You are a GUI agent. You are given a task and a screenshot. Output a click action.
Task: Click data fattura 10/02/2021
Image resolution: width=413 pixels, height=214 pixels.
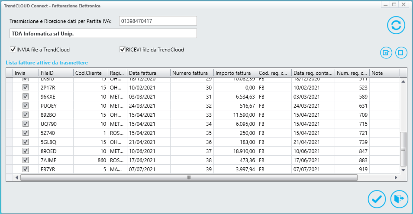click(x=142, y=87)
